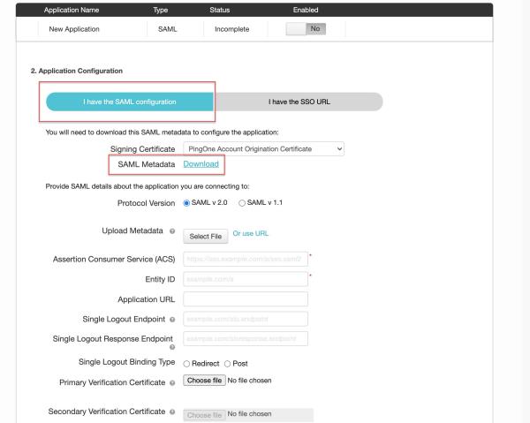Click Select File for Upload Metadata
530x423 pixels.
pyautogui.click(x=206, y=237)
